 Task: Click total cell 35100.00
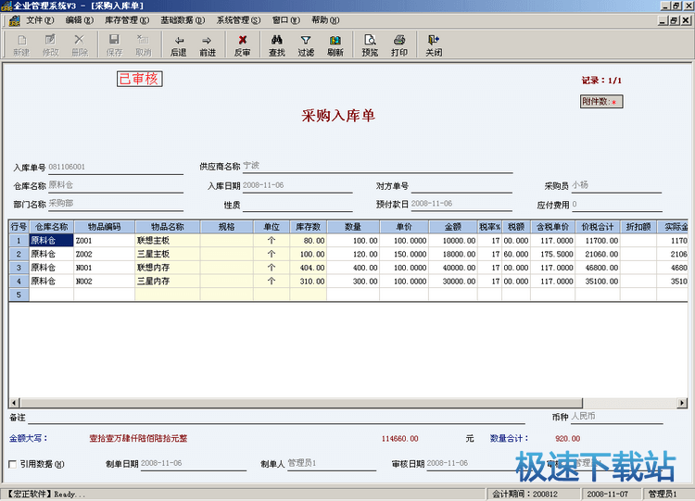(x=598, y=282)
